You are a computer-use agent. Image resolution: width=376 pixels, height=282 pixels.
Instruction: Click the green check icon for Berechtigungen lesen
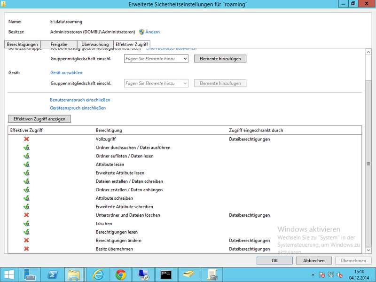[26, 232]
